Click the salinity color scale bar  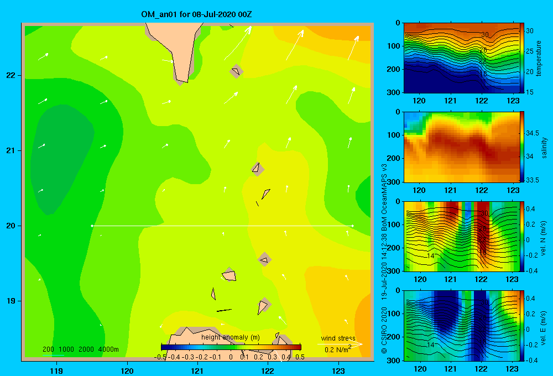tap(522, 147)
